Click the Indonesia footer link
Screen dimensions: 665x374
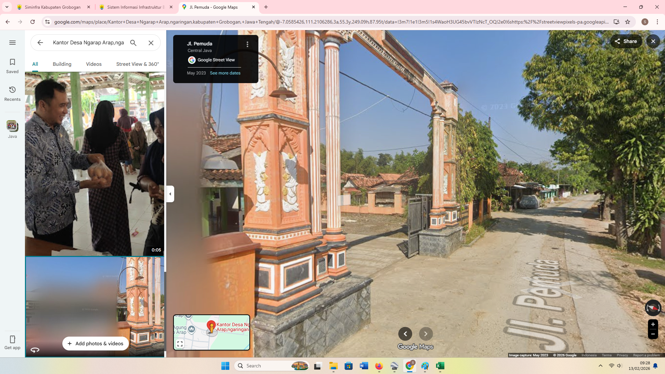(x=589, y=355)
